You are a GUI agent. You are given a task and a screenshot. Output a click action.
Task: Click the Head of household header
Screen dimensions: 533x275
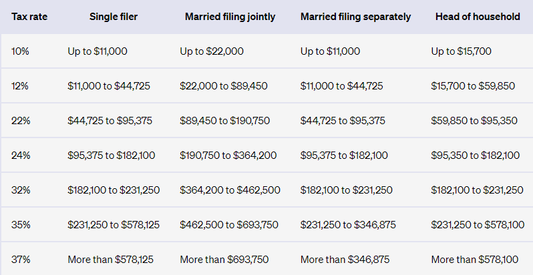[x=477, y=16]
